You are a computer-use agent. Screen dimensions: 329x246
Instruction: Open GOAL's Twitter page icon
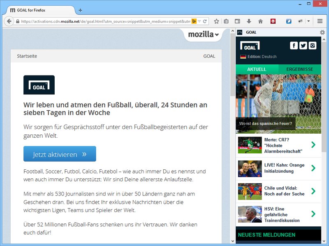tap(303, 46)
